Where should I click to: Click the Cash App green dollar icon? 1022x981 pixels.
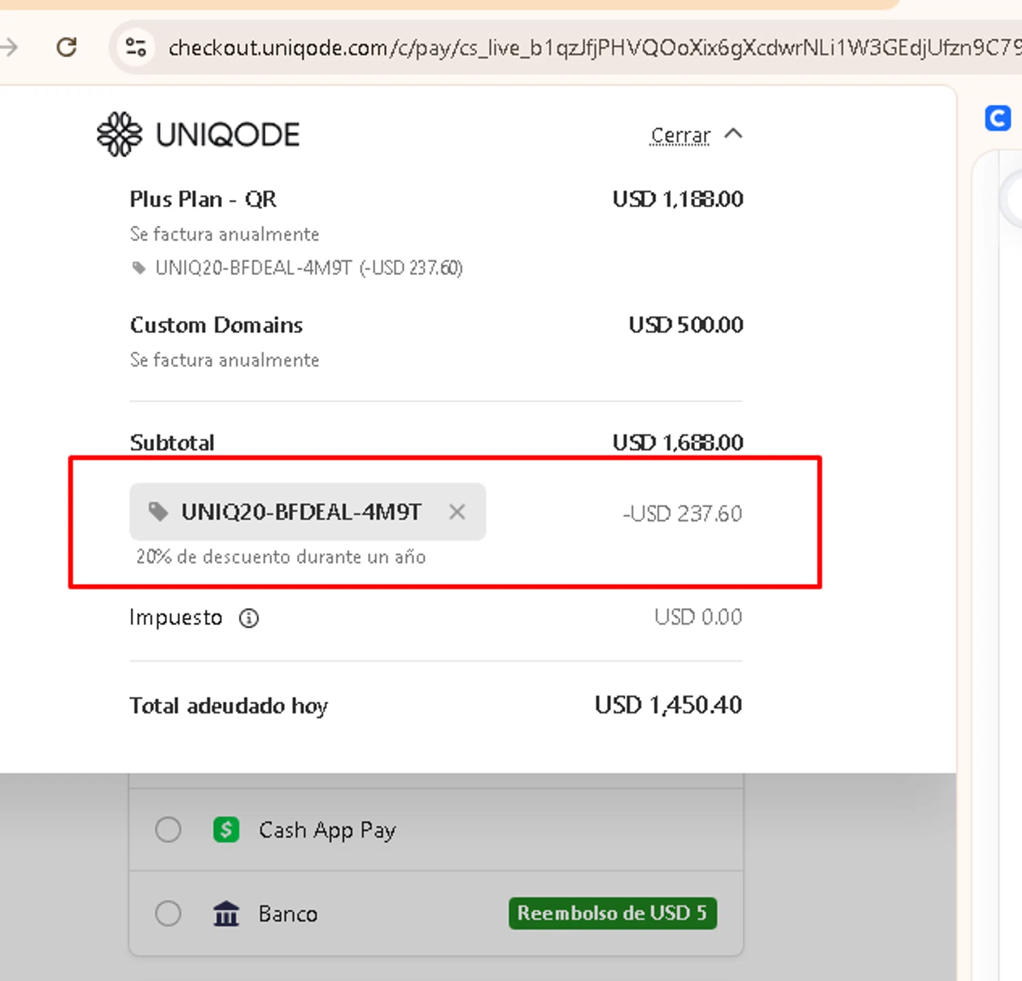[x=226, y=830]
